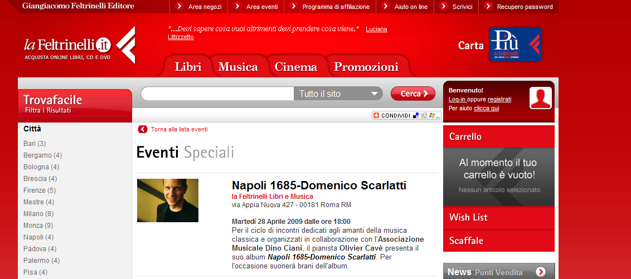Open the Scaffale panel
This screenshot has height=279, width=631.
pos(498,241)
